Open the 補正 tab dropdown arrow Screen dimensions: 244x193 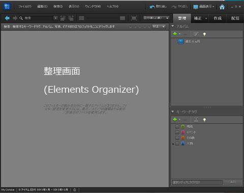pyautogui.click(x=206, y=18)
